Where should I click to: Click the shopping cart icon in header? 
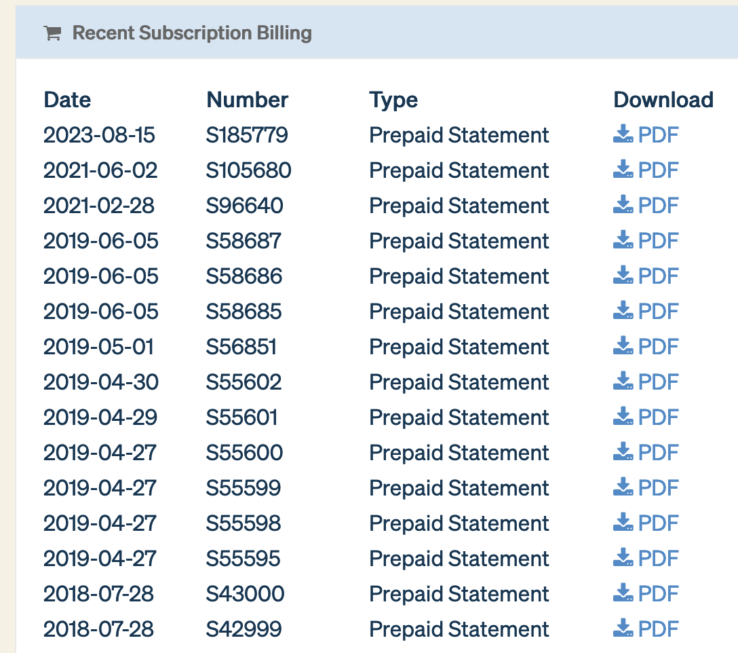point(52,33)
